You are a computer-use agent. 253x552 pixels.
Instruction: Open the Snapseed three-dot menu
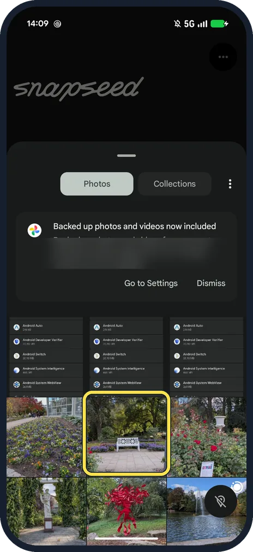[223, 57]
